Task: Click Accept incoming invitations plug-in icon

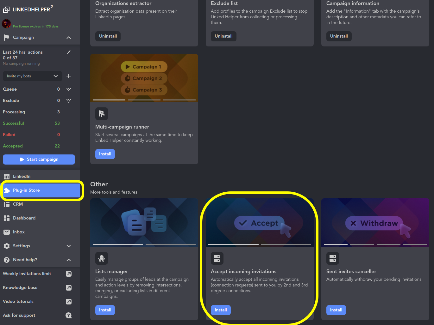Action: click(x=217, y=258)
